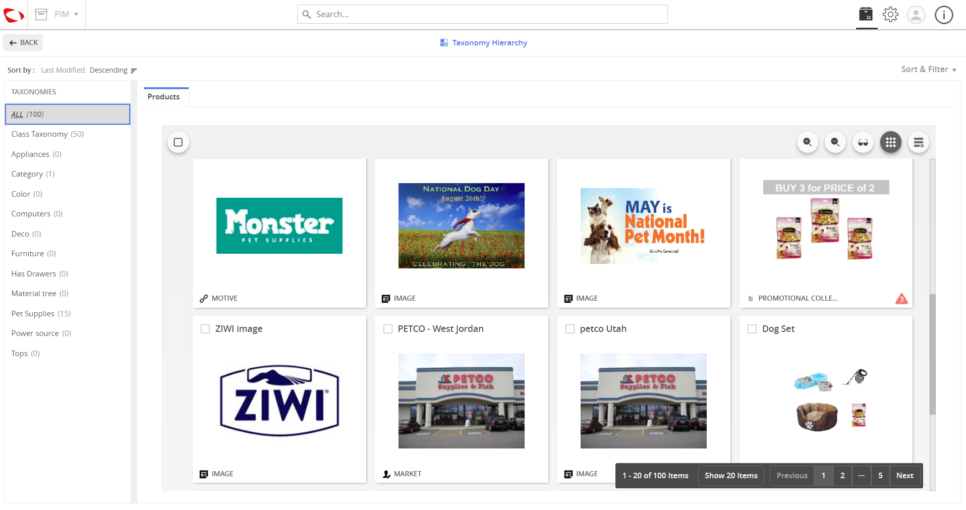Toggle the descending sort direction icon

click(134, 71)
